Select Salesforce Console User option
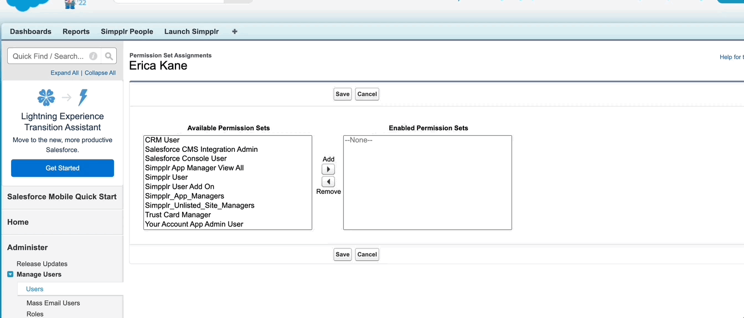The height and width of the screenshot is (318, 744). [x=228, y=159]
